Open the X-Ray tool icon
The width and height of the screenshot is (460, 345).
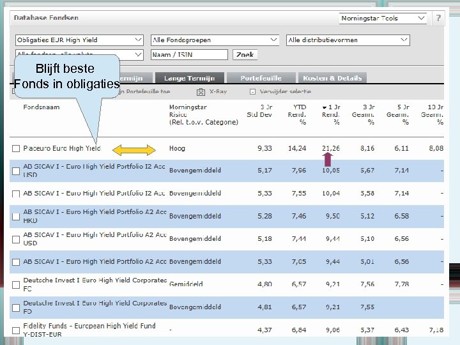[x=201, y=92]
